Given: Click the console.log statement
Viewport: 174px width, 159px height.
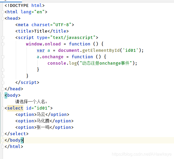Looking at the screenshot, I should pos(92,63).
